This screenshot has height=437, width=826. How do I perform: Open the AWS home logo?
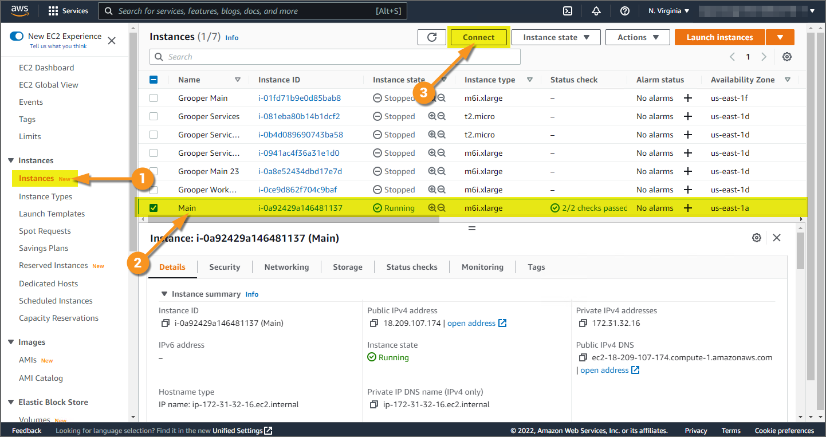20,10
